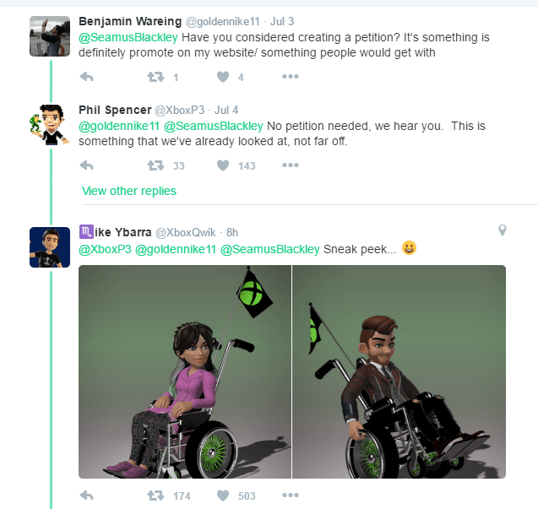
Task: Retweet Mike Ybarra's sneak peek tweet
Action: 155,495
